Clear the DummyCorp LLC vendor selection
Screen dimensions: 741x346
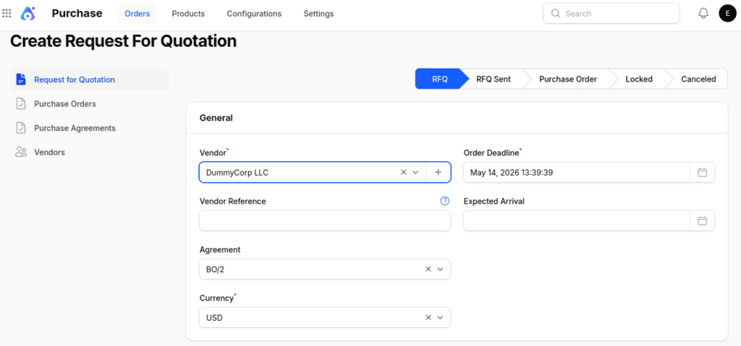tap(403, 173)
